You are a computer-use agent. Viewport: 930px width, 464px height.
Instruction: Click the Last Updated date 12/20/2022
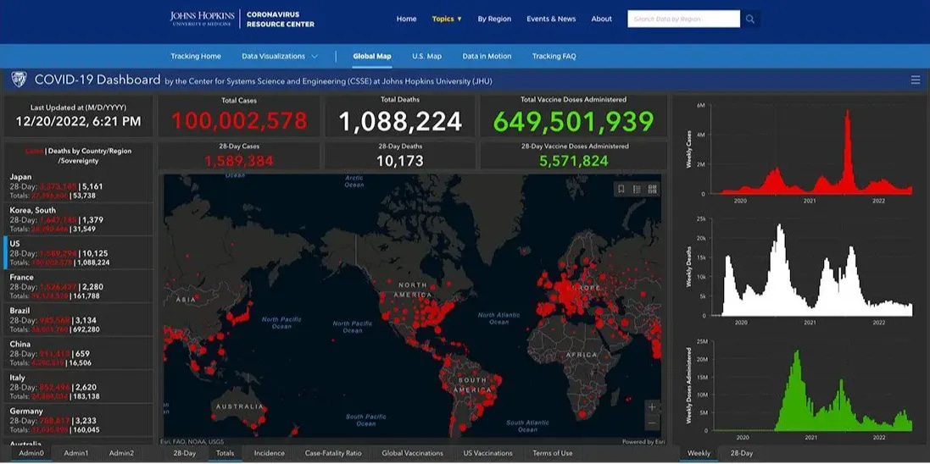pyautogui.click(x=78, y=121)
